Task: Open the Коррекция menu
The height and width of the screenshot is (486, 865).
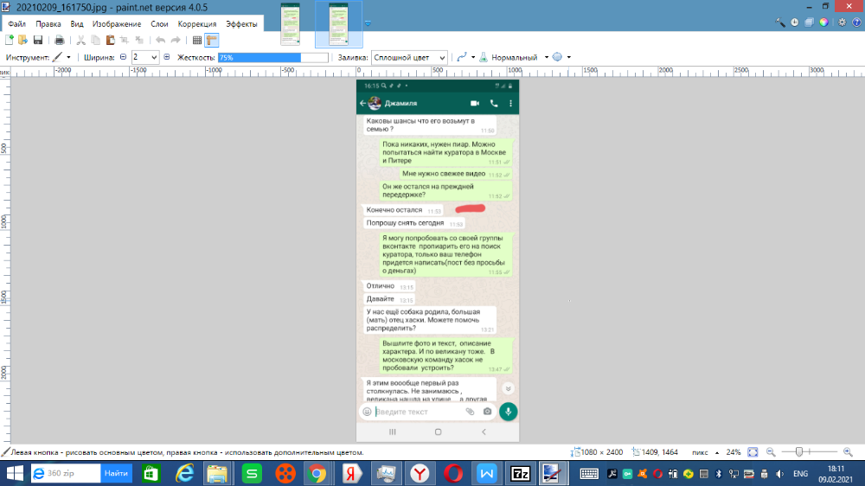Action: pyautogui.click(x=197, y=23)
